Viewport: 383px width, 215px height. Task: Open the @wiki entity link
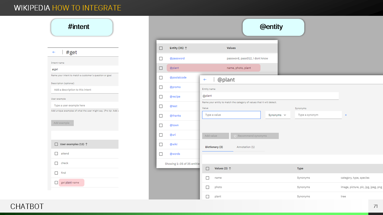[174, 144]
